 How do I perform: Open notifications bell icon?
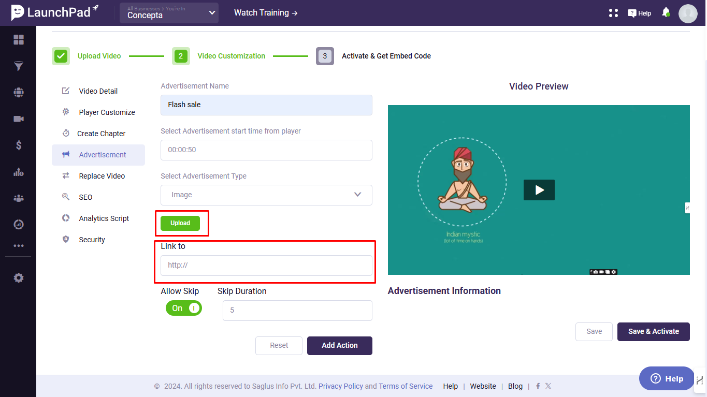pyautogui.click(x=666, y=12)
